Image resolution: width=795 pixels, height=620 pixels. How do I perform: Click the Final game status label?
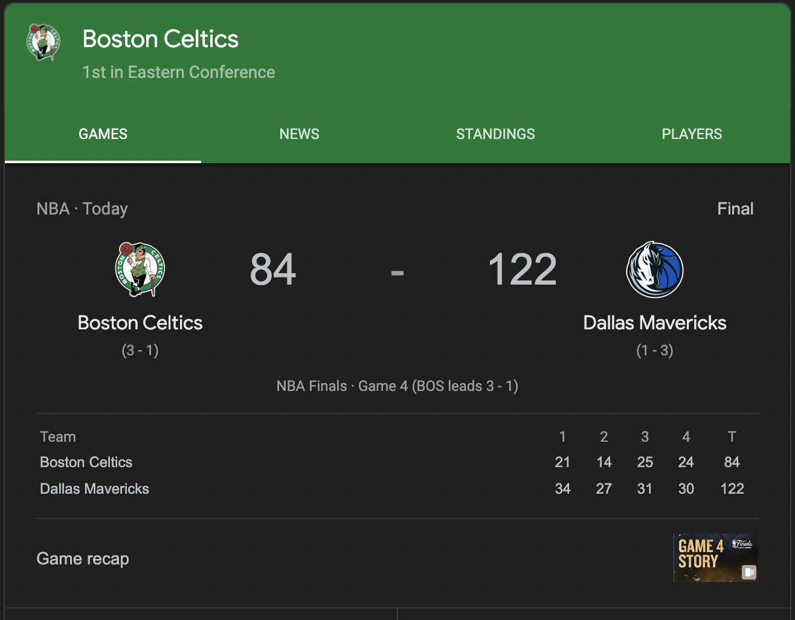(735, 209)
